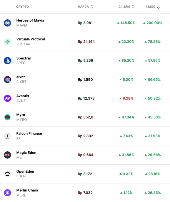Viewport: 170px width, 202px height.
Task: Click the aixbt avatar icon
Action: coord(7,80)
